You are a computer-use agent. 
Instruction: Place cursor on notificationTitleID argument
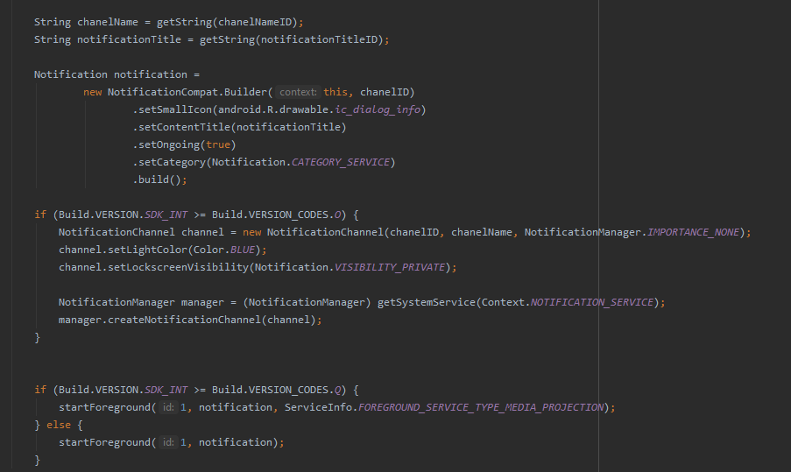320,39
